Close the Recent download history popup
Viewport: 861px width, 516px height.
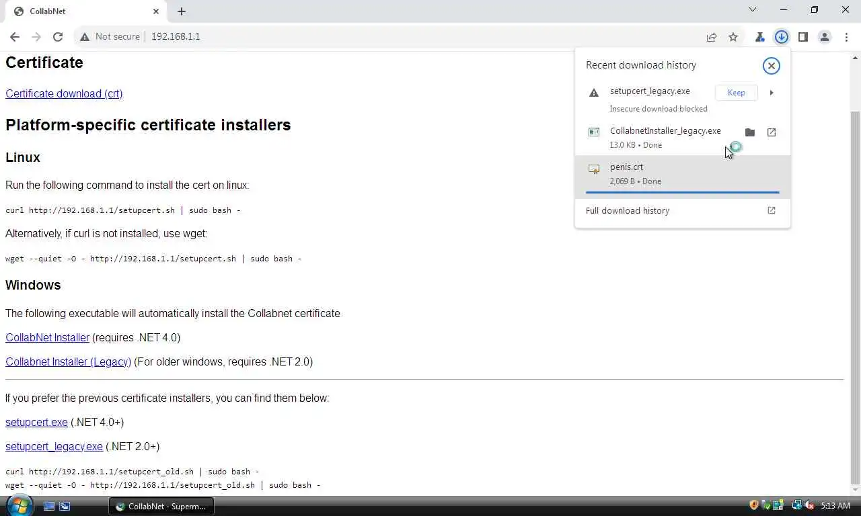point(772,65)
